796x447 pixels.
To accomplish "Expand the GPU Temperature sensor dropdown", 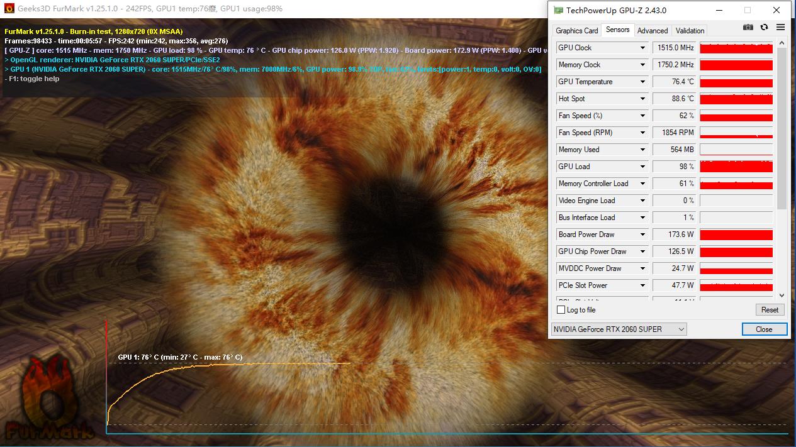I will point(642,82).
